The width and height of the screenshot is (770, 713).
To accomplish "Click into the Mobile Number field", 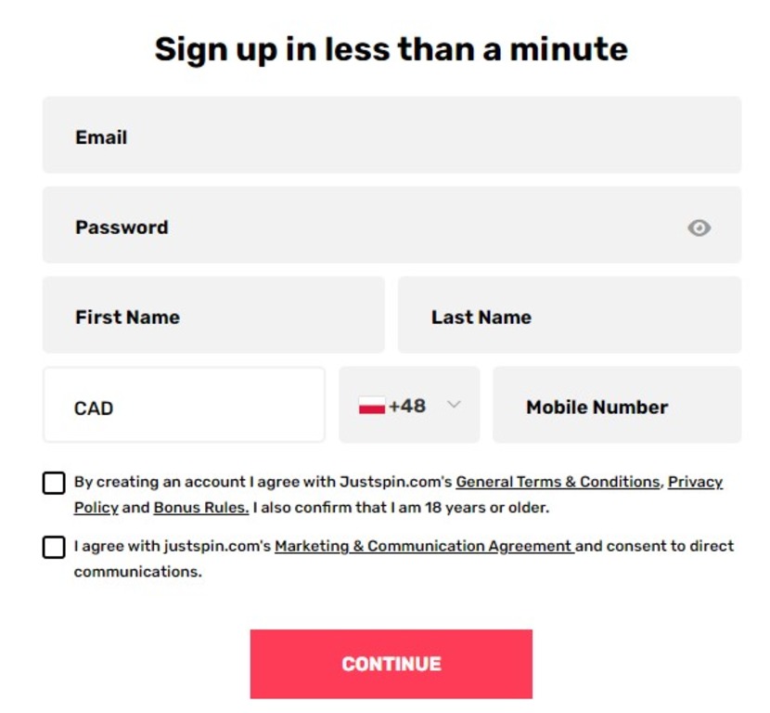I will click(617, 405).
